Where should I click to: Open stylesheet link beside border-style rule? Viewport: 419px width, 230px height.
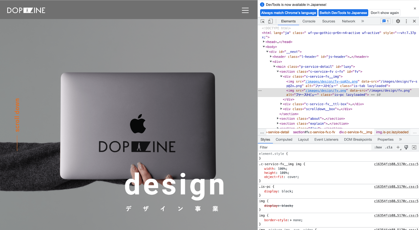[396, 216]
